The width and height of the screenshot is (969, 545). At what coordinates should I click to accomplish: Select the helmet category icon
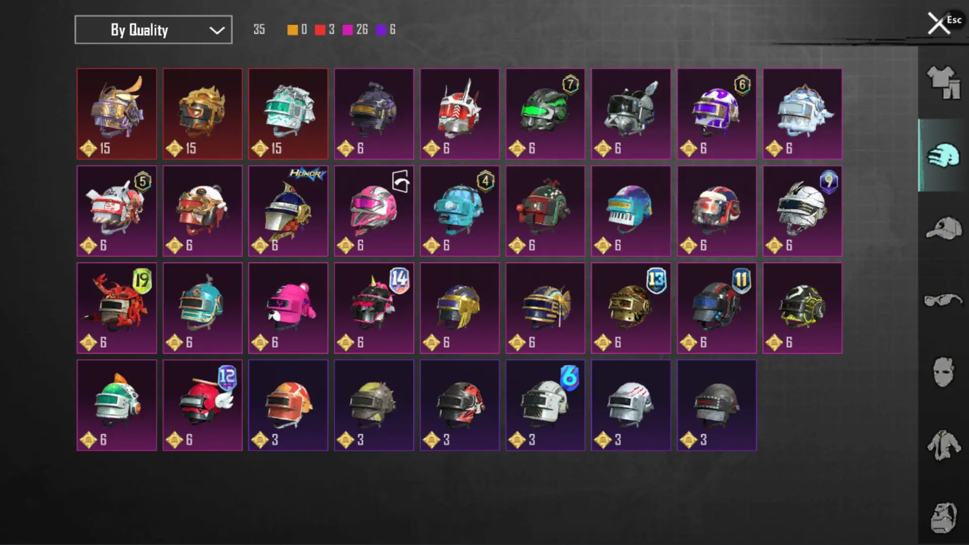click(x=943, y=155)
